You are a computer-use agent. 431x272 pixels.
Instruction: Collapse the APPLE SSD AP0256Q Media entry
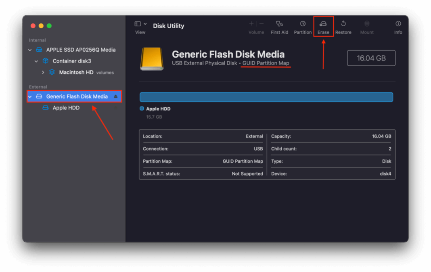29,49
